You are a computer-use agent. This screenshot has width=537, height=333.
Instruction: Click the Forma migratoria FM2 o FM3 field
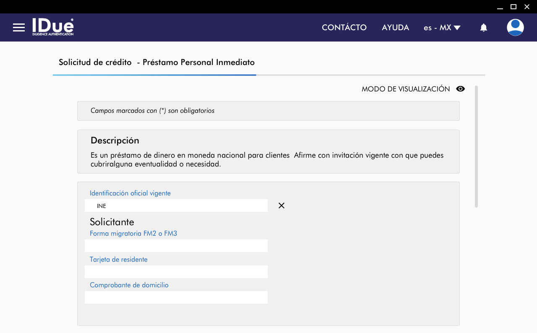(x=176, y=246)
